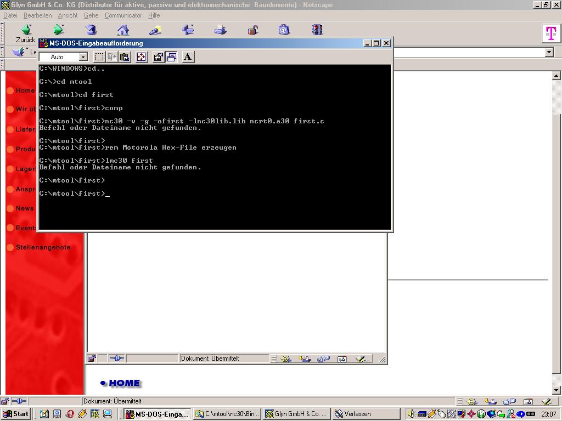Click the 'Dokument: Übermittelt' main status text
The width and height of the screenshot is (562, 421).
[112, 401]
